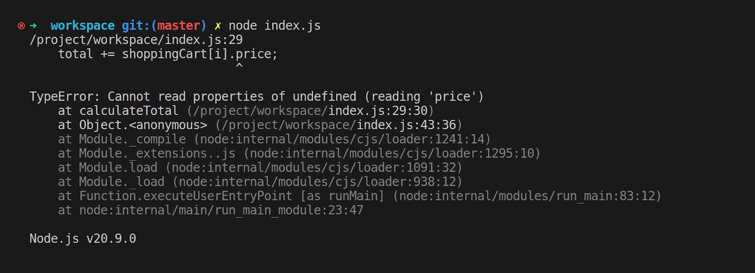
Task: Click the shoppingCart[i].price code line
Action: click(x=168, y=54)
